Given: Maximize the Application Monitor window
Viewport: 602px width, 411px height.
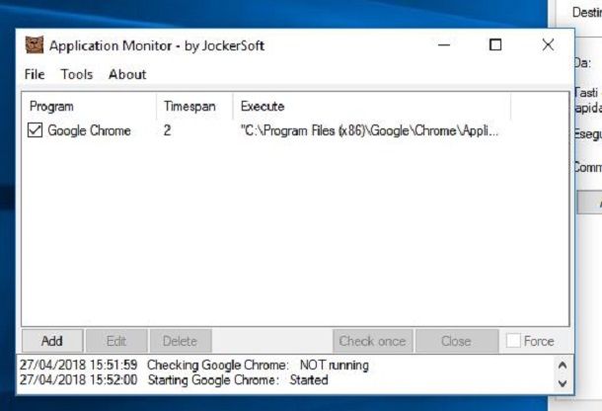Looking at the screenshot, I should pos(495,45).
